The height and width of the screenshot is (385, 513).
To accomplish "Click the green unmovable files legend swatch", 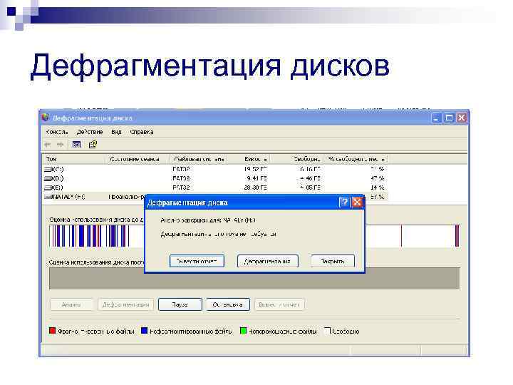I will pos(243,331).
